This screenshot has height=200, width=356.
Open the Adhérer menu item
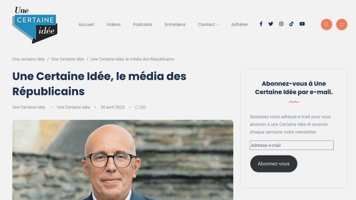[240, 25]
